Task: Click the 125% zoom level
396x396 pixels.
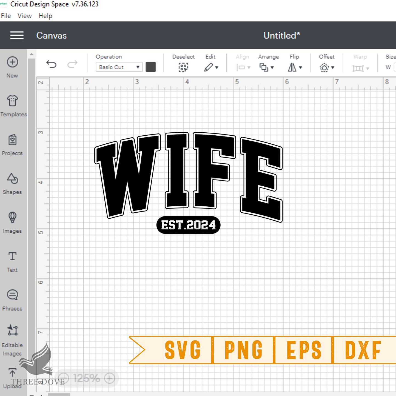Action: [x=86, y=378]
